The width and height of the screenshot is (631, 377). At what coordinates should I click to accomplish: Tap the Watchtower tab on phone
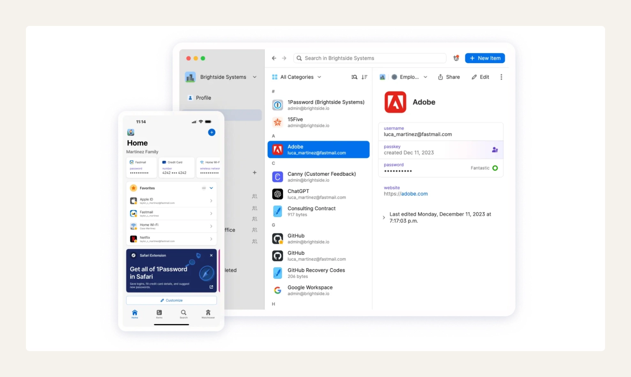[208, 314]
